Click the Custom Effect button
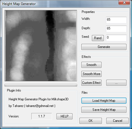This screenshot has height=129, width=132. point(91,83)
